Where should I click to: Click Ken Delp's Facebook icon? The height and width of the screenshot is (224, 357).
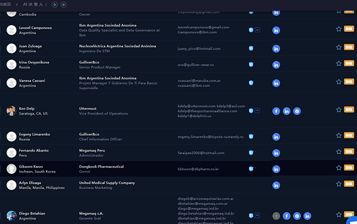pyautogui.click(x=276, y=111)
